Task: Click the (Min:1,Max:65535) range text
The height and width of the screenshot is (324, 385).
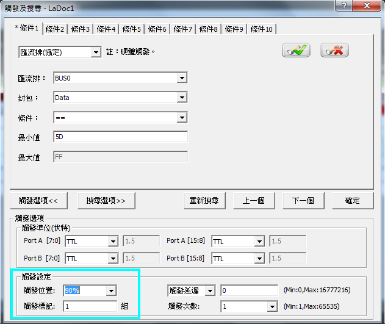Action: (x=311, y=306)
